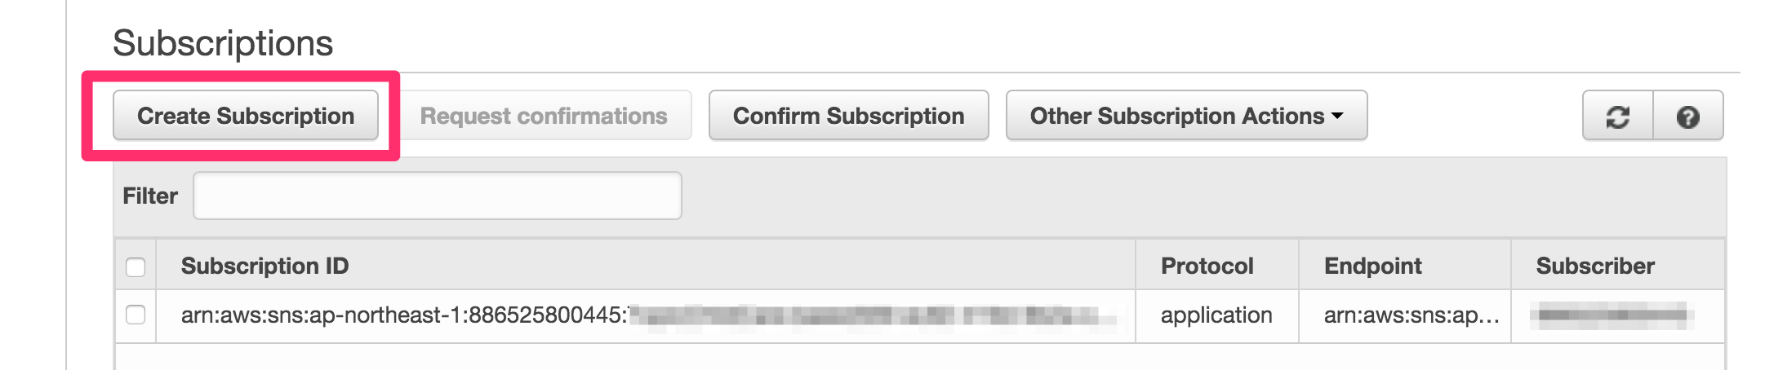The height and width of the screenshot is (370, 1765).
Task: Click the Subscriptions section heading
Action: 223,43
